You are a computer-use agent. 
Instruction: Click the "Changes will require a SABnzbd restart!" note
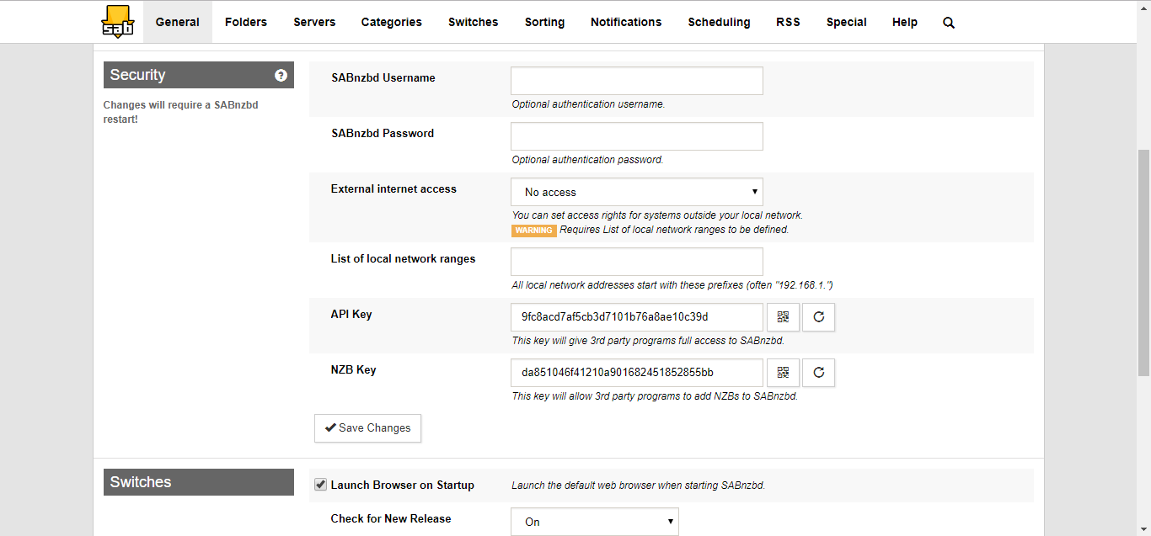click(x=180, y=112)
